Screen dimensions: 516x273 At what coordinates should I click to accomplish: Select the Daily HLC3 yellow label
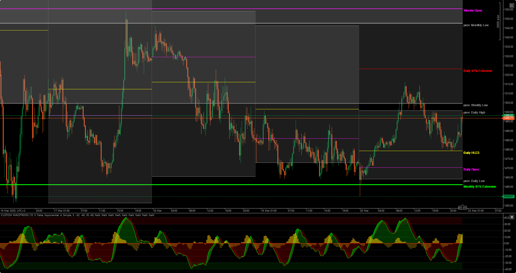(471, 153)
